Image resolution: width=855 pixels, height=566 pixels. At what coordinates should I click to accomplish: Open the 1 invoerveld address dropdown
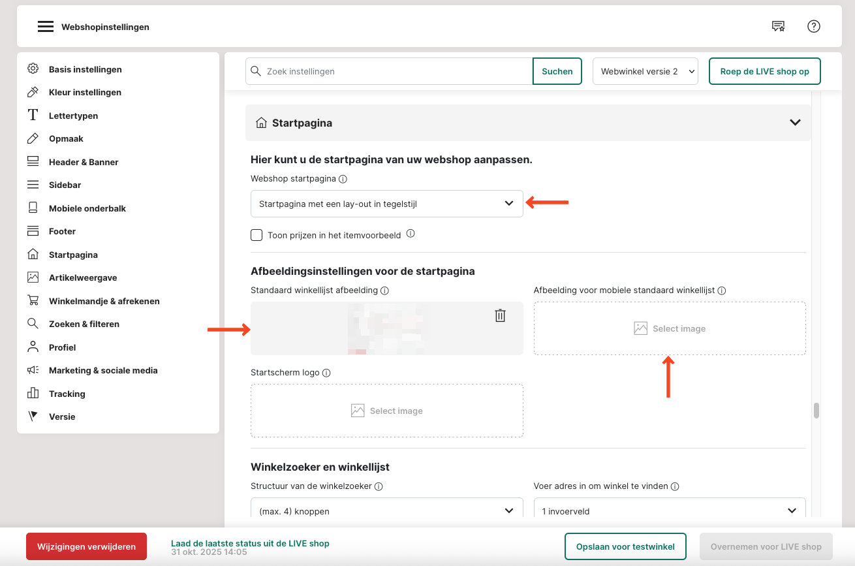(x=669, y=511)
